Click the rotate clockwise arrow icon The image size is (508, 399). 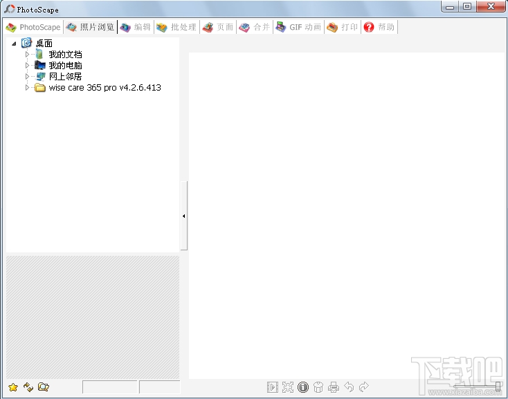[364, 387]
